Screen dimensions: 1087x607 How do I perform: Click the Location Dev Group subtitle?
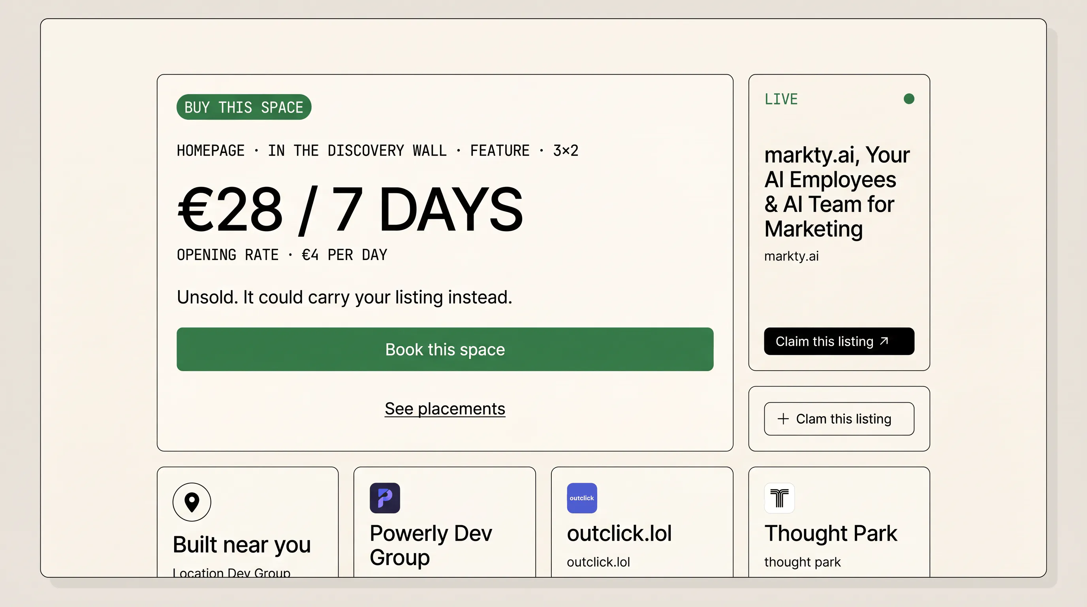pos(231,572)
